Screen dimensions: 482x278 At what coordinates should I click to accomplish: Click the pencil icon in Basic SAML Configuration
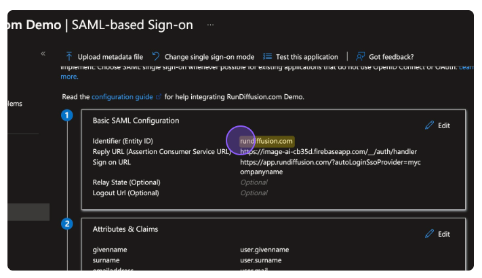tap(429, 125)
